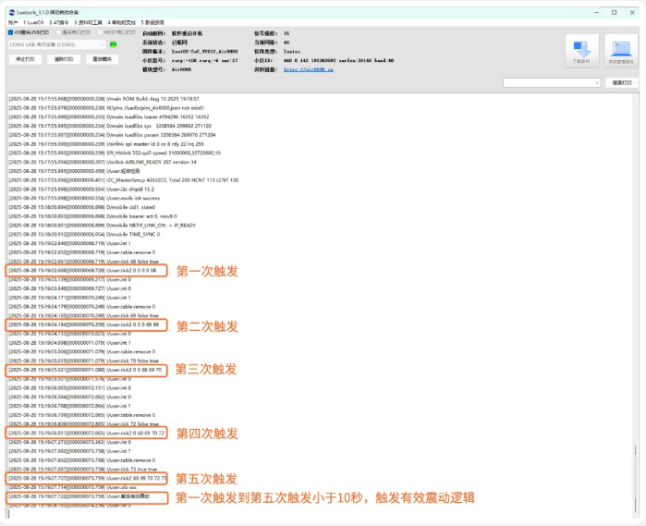Click the log row 'I/user.exvib init success'
The image size is (646, 526).
[x=84, y=198]
